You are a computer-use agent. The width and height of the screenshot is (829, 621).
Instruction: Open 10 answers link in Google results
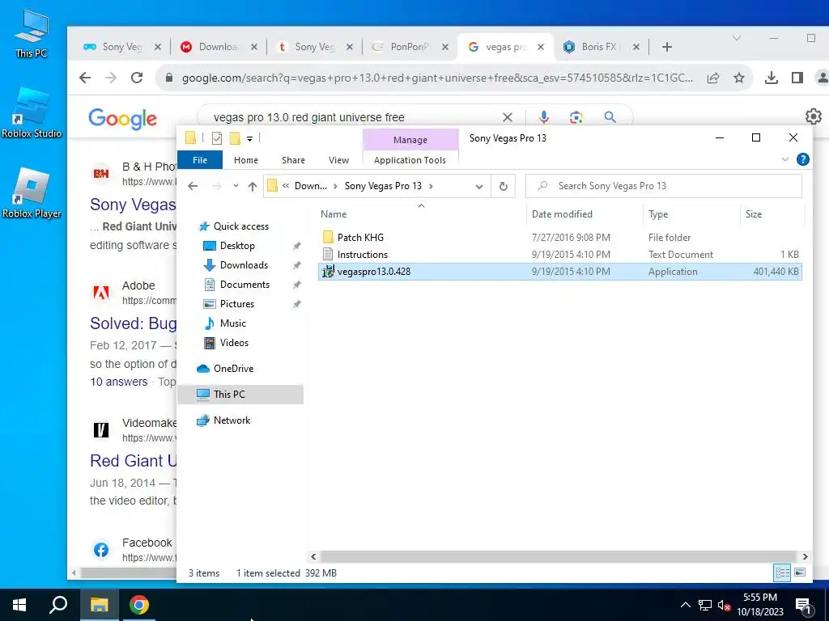point(119,382)
